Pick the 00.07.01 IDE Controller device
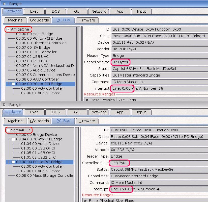208x202 pixels. pyautogui.click(x=36, y=52)
